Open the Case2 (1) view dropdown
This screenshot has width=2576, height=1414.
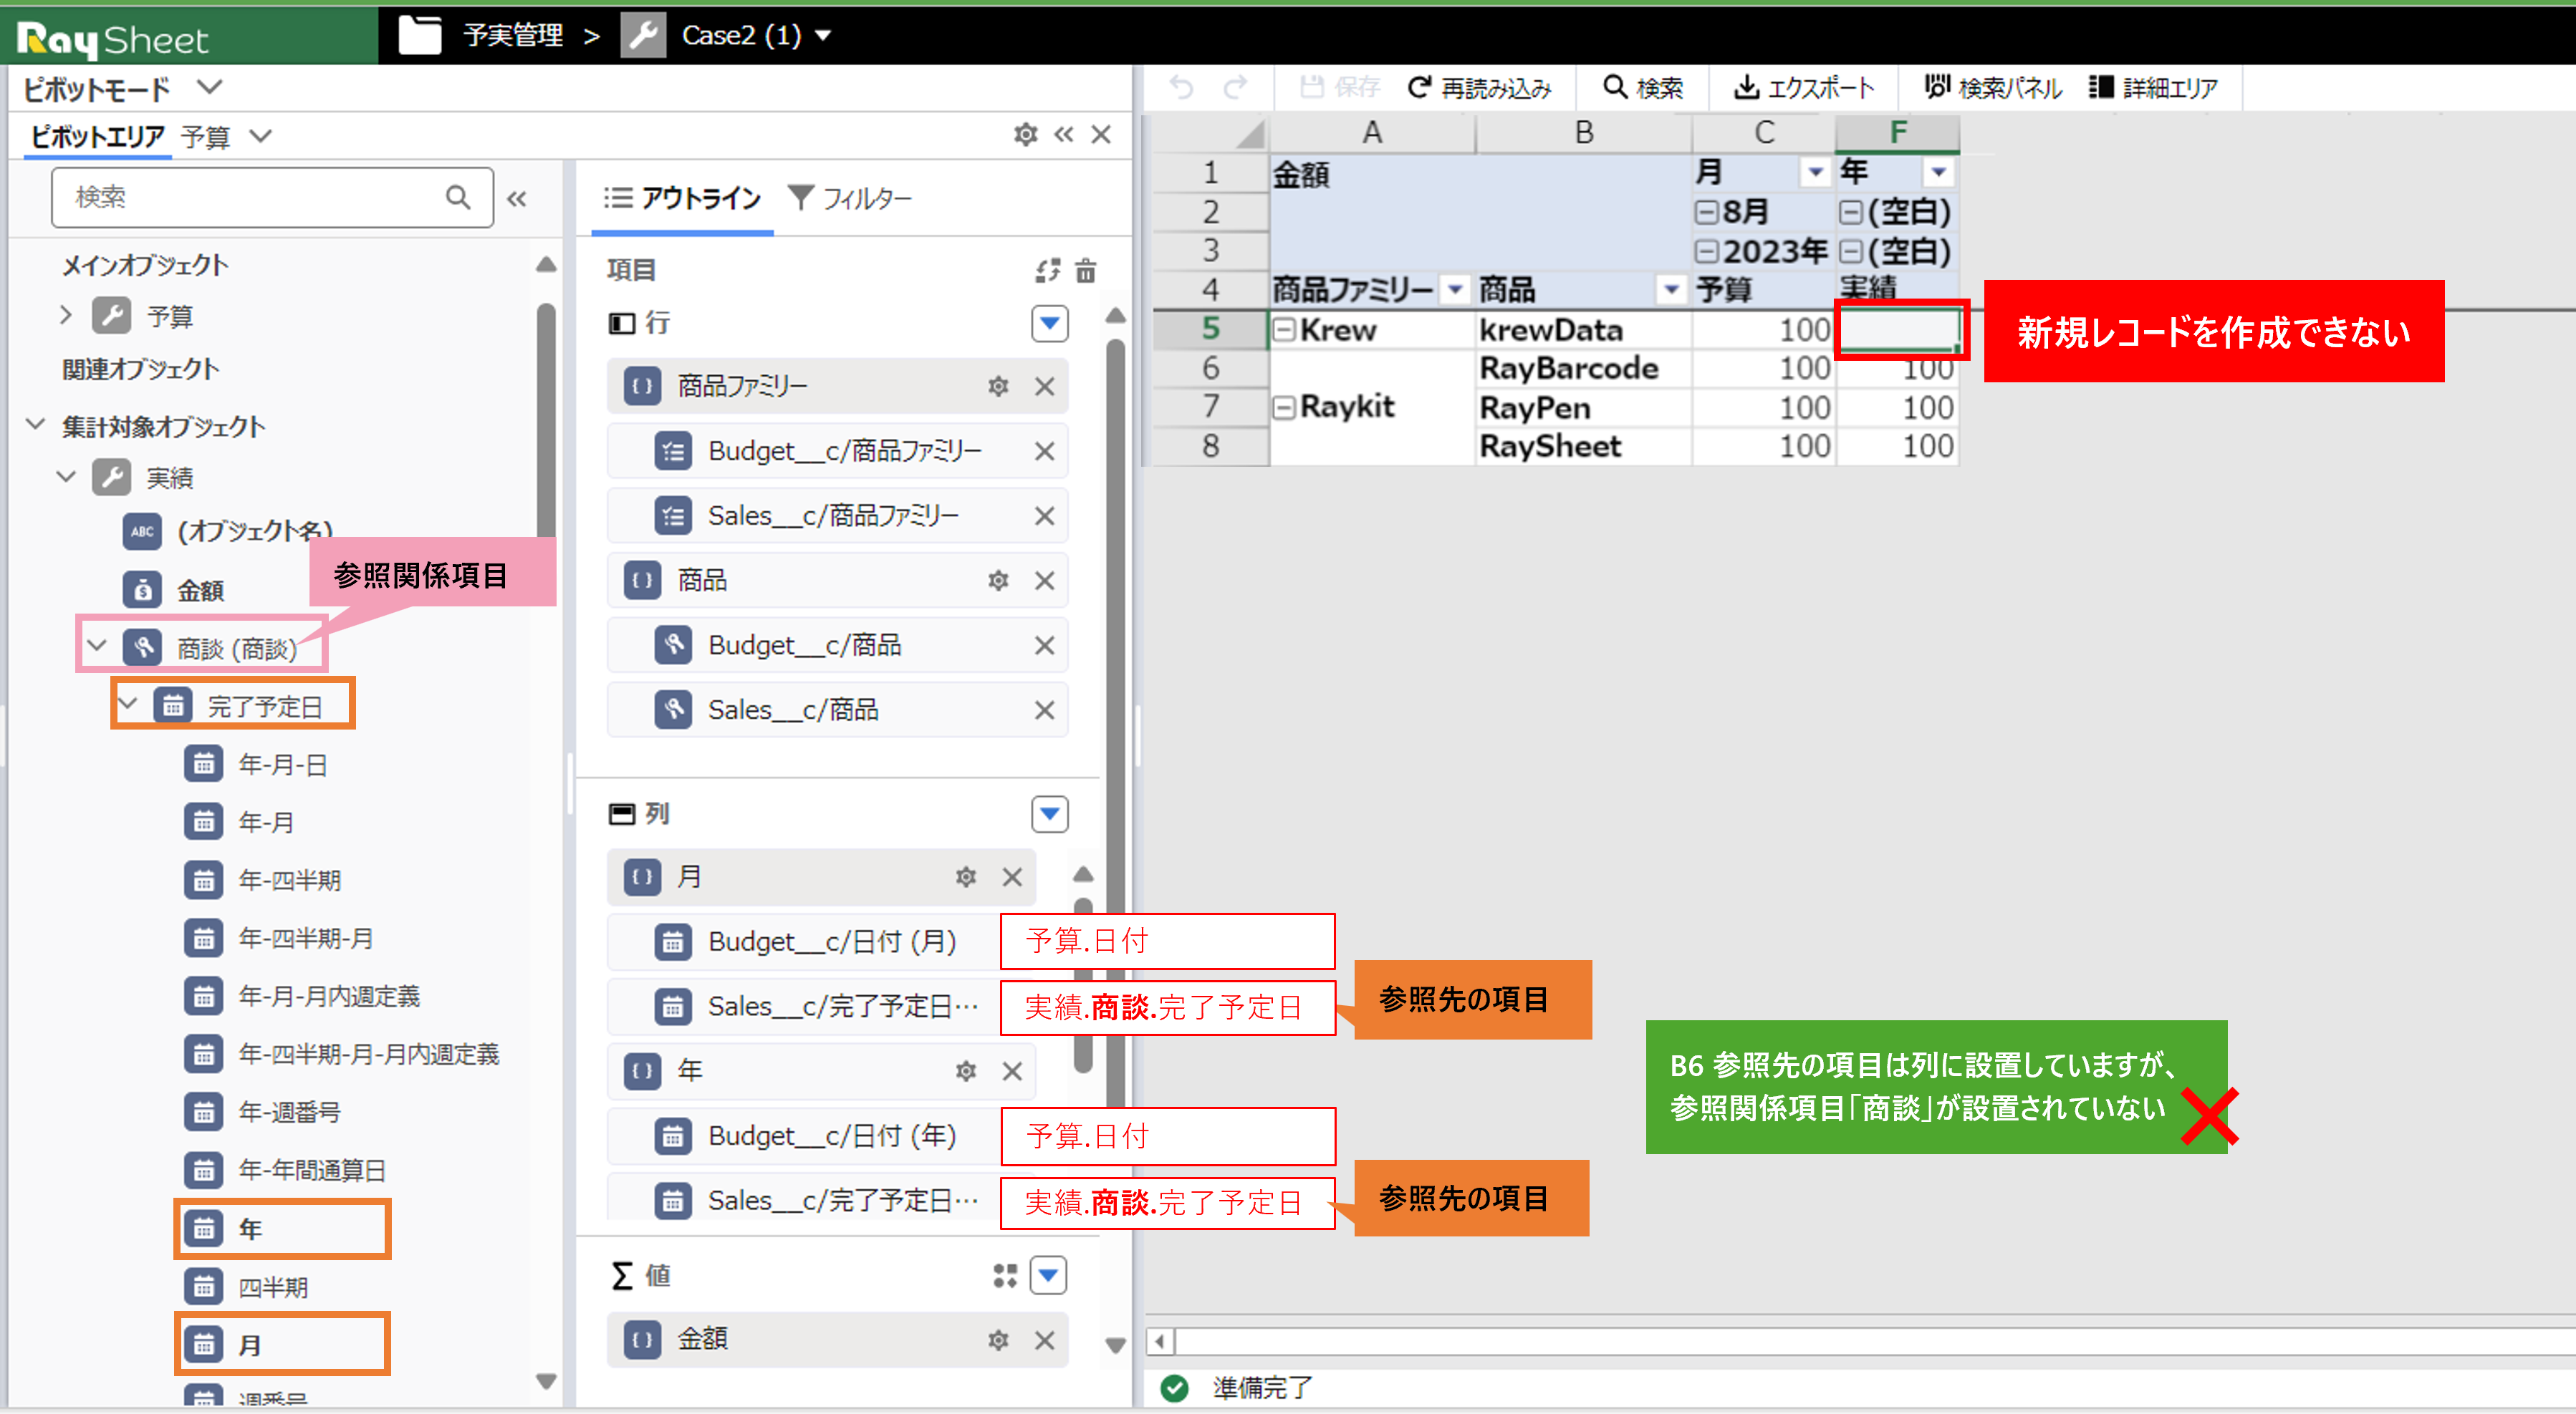[824, 36]
